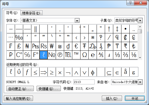149x105 pixels.
Task: Select the dagger † symbol
Action: coord(109,29)
